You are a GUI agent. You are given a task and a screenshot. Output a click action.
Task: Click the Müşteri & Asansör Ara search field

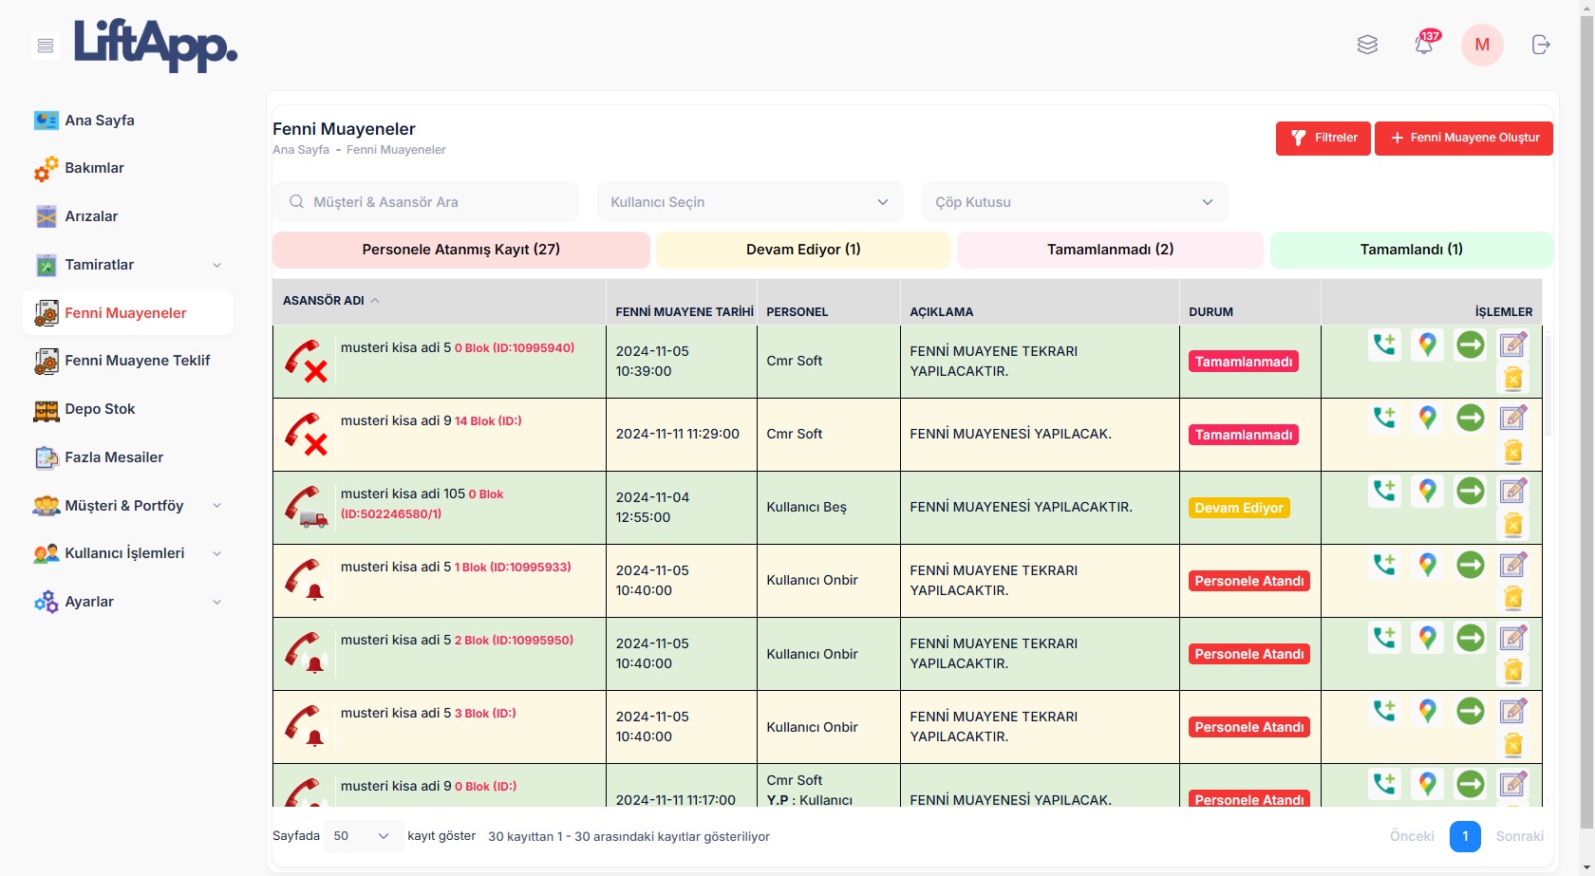(x=426, y=202)
